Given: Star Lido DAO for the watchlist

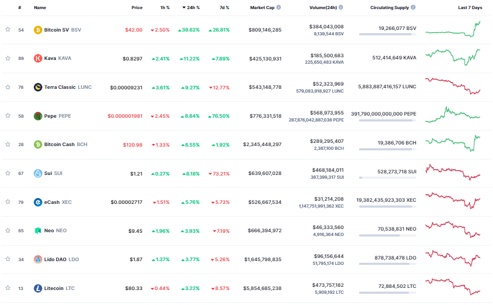Looking at the screenshot, I should 8,259.
